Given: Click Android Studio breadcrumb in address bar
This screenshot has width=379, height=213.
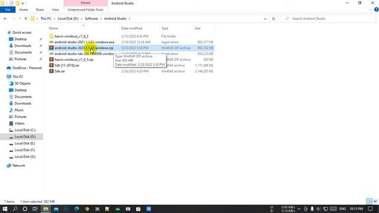Looking at the screenshot, I should coord(115,18).
